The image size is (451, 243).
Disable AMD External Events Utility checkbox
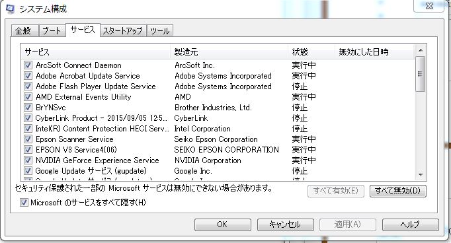(28, 97)
